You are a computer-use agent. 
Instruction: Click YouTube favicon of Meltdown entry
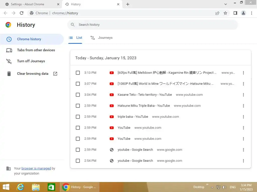[x=112, y=73]
